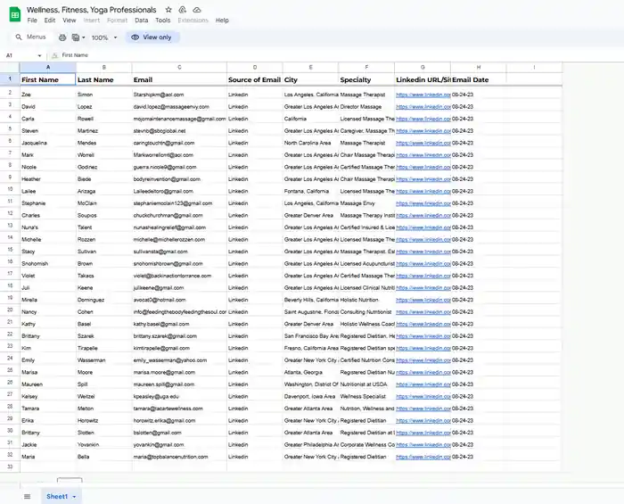Select the Sheet1 tab
Viewport: 624px width, 504px height.
click(57, 497)
